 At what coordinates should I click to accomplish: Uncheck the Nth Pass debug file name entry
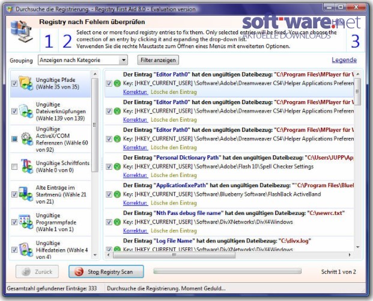click(x=109, y=222)
